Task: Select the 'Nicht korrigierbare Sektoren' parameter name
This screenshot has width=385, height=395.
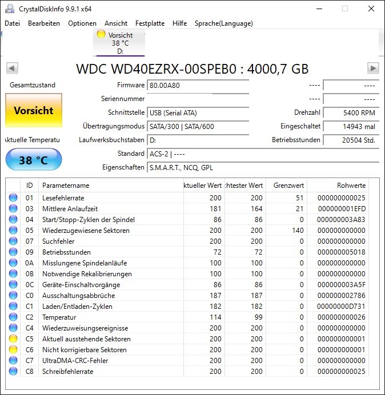Action: [85, 350]
